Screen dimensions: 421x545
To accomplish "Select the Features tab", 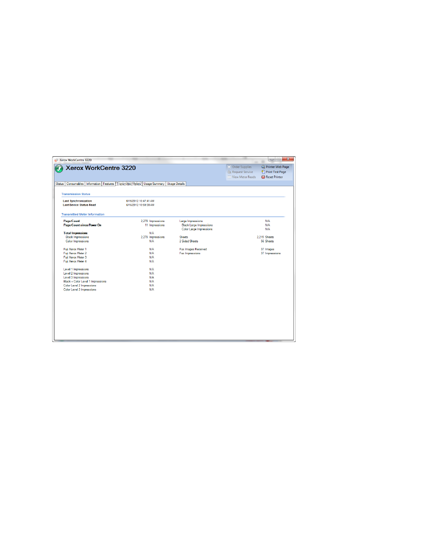I will pos(109,184).
